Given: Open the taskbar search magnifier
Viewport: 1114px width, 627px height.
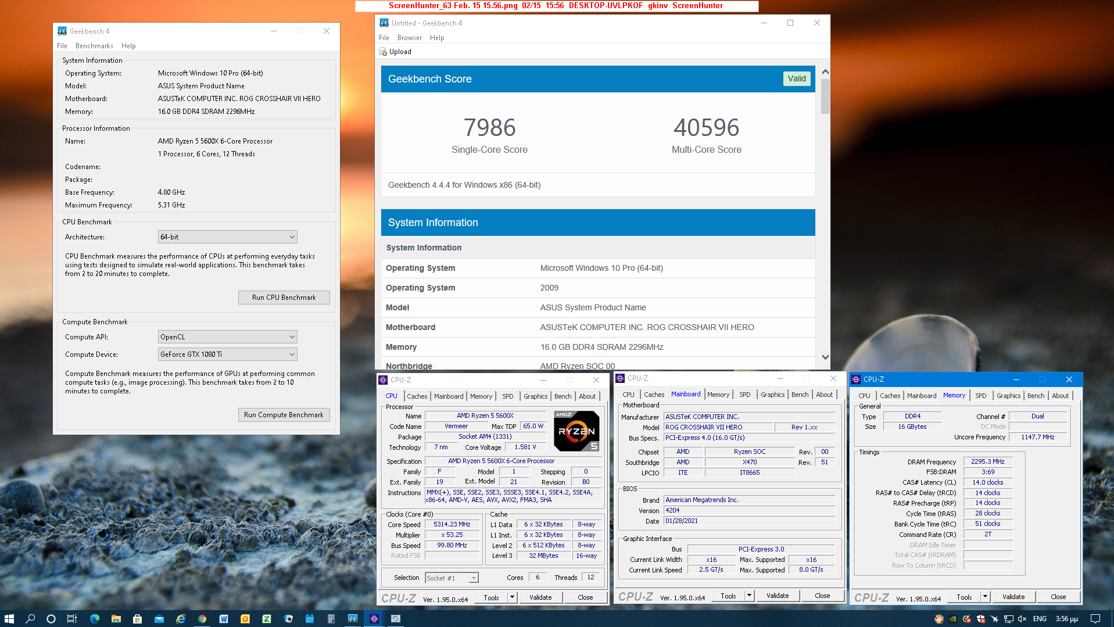Looking at the screenshot, I should 30,619.
